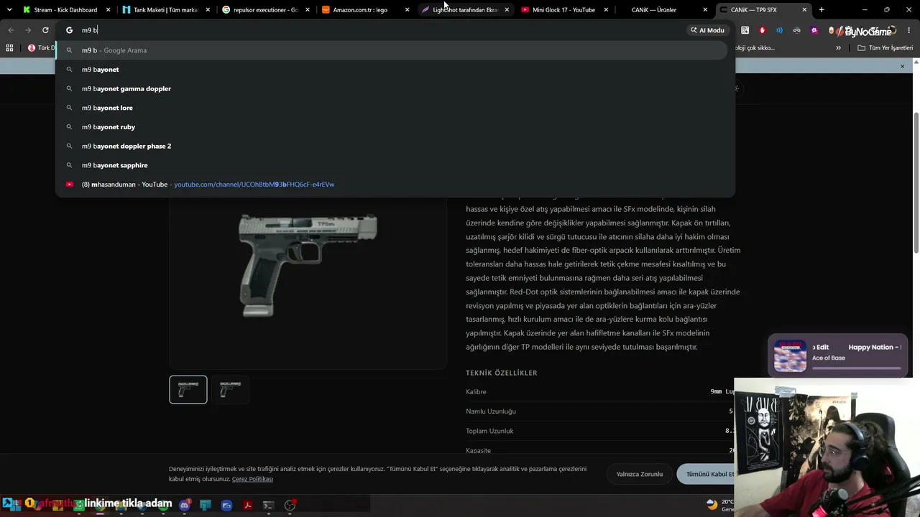Close the Mini Glock 17 YouTube tab
The image size is (920, 517).
[606, 10]
